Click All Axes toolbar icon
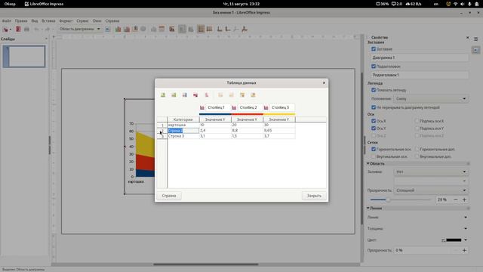This screenshot has height=272, width=483. [x=245, y=29]
